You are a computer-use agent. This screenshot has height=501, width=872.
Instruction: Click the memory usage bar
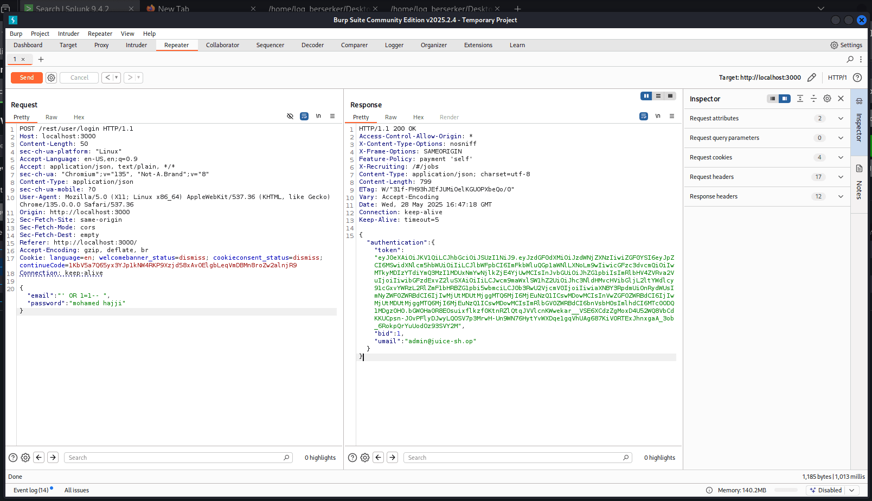coord(787,490)
